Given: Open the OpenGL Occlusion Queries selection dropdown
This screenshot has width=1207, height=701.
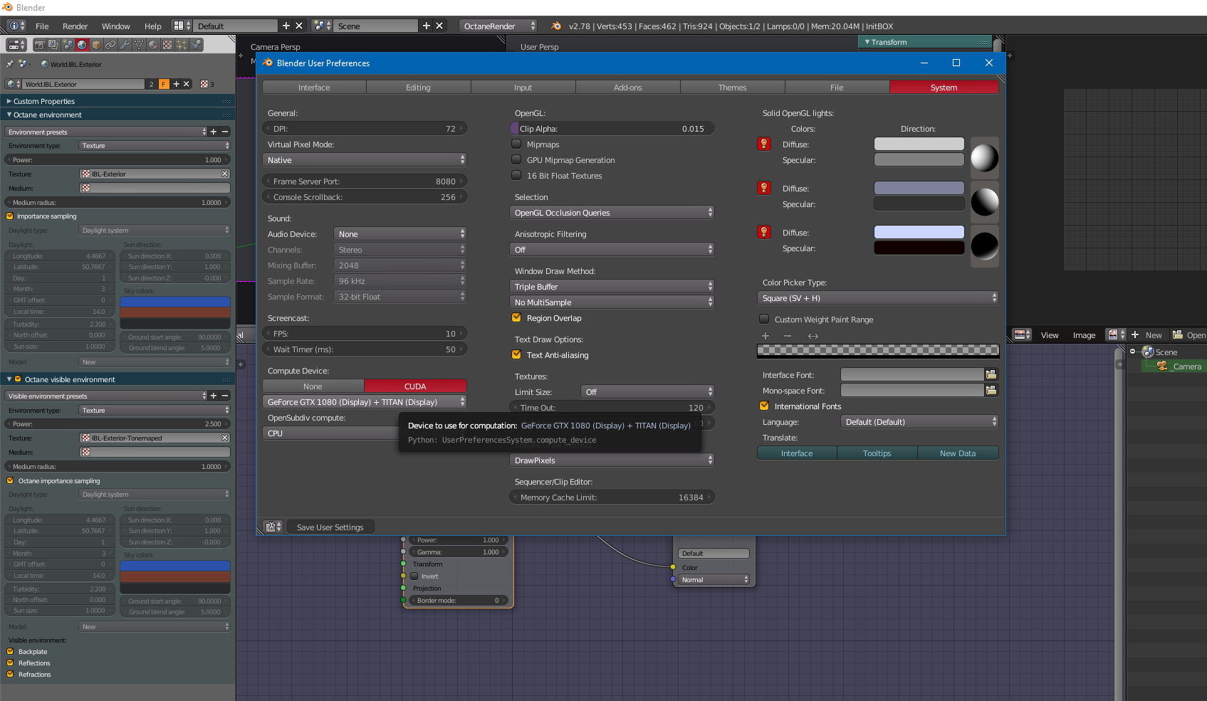Looking at the screenshot, I should [612, 213].
